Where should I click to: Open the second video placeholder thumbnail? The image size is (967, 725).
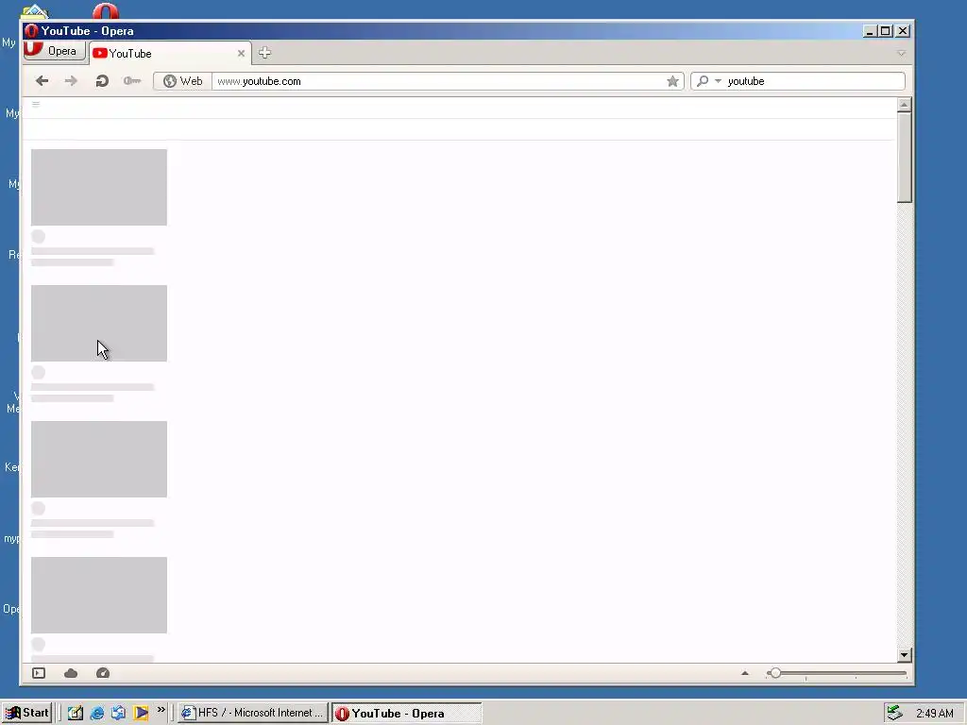point(98,323)
